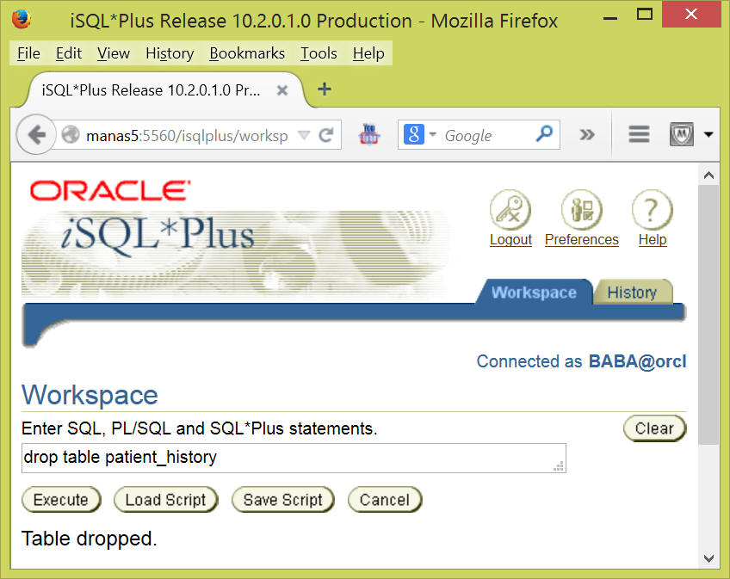Open the Edit menu
730x579 pixels.
click(69, 53)
